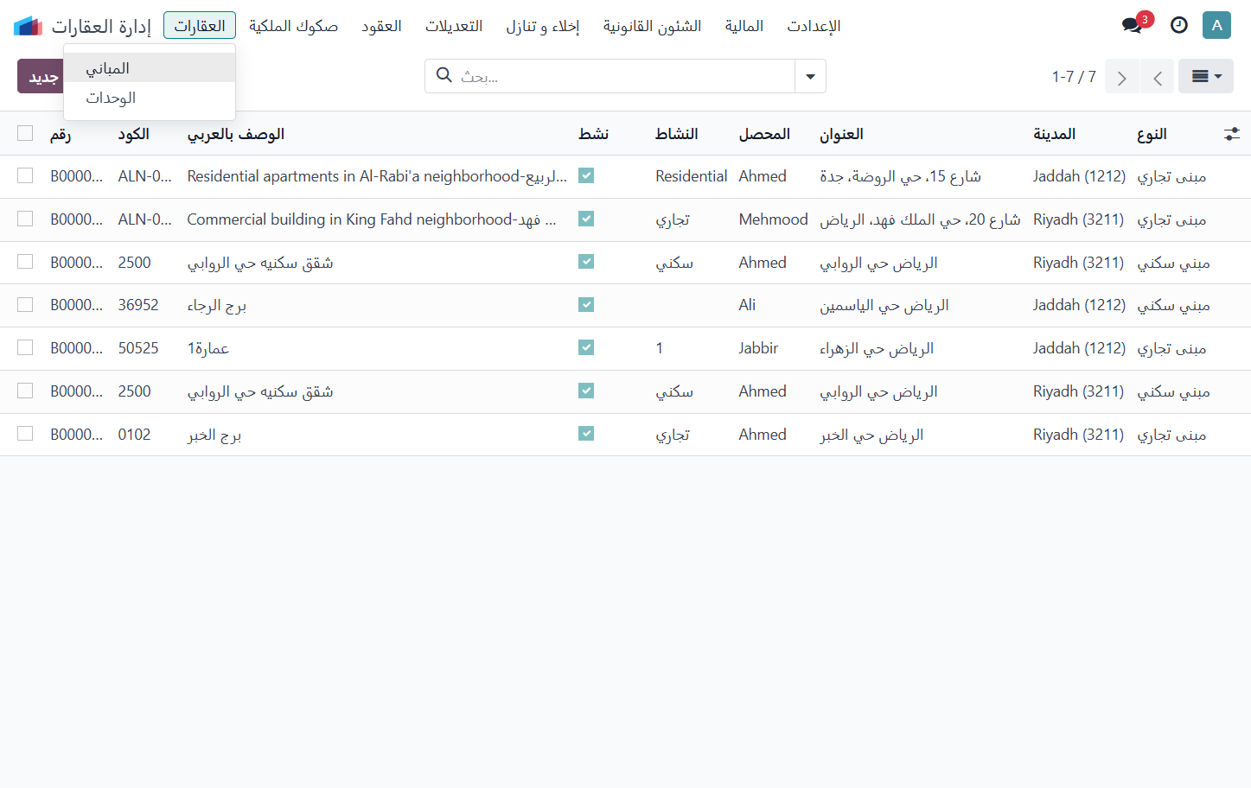Open الشئون القانونية menu
The image size is (1251, 788).
pos(652,25)
